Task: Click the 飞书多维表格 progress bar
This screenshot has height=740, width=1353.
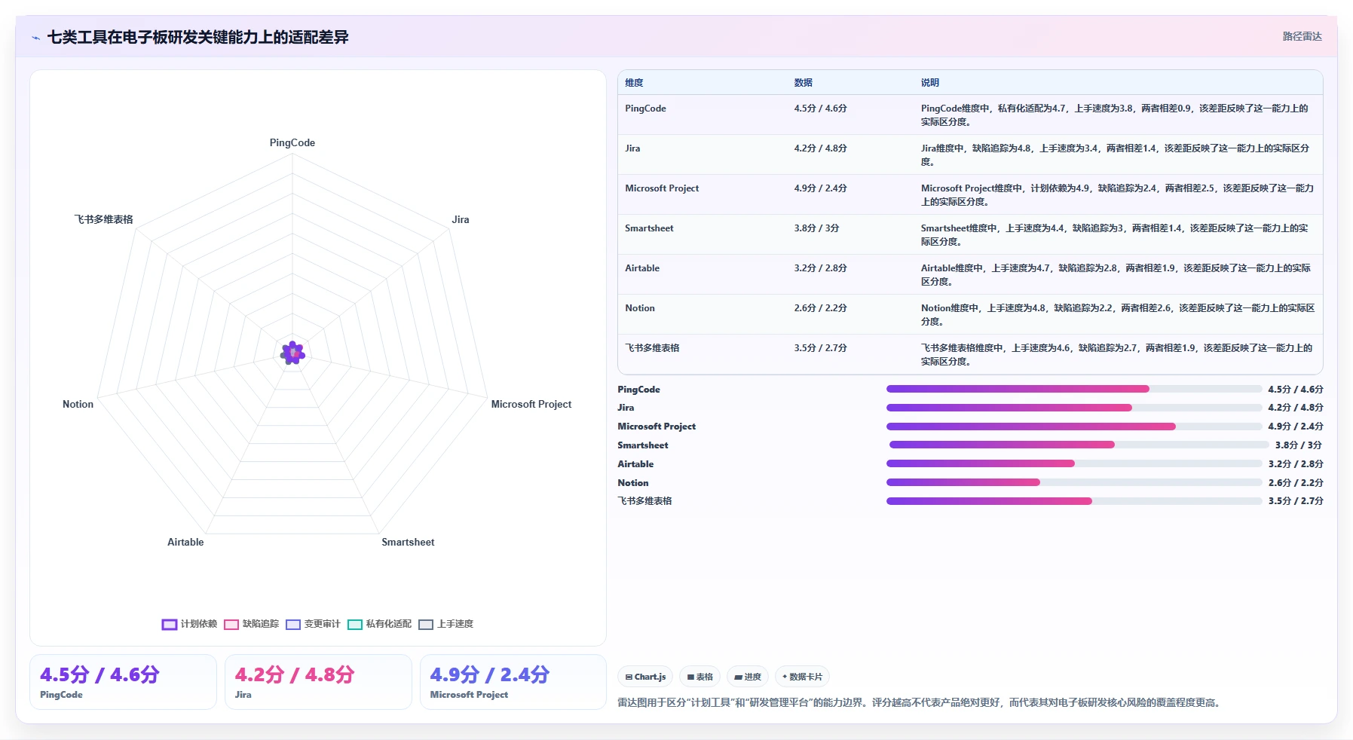Action: tap(1074, 501)
